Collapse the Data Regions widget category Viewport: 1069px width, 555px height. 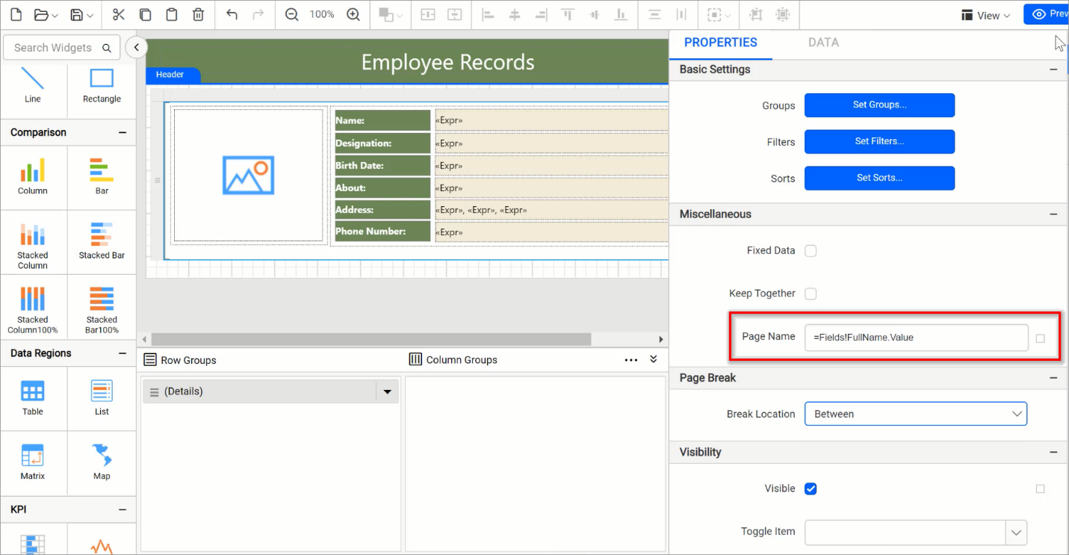123,353
